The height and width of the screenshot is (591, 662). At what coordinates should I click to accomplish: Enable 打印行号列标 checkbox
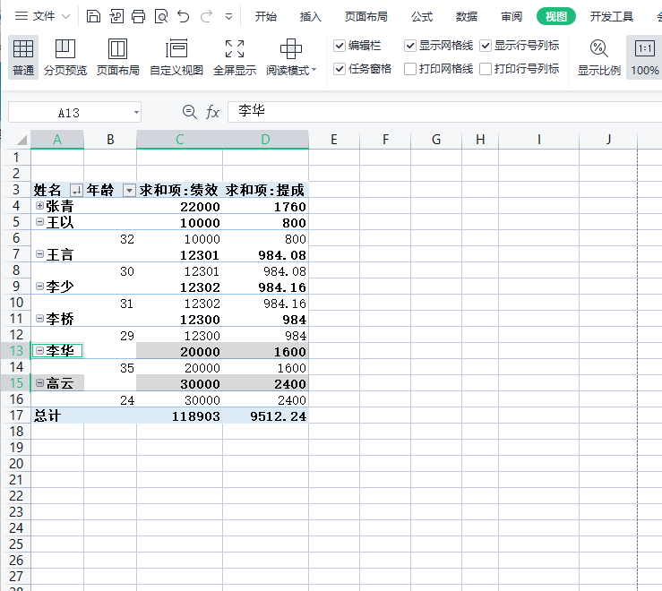click(x=486, y=68)
